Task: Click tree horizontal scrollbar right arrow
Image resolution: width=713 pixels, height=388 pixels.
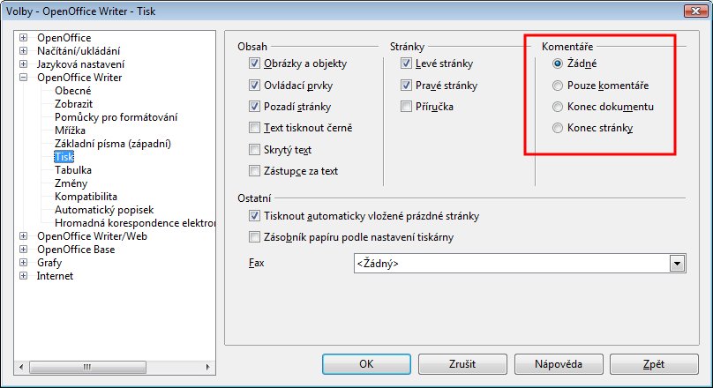Action: (x=207, y=367)
